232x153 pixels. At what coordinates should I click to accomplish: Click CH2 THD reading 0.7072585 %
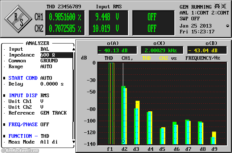coord(65,29)
